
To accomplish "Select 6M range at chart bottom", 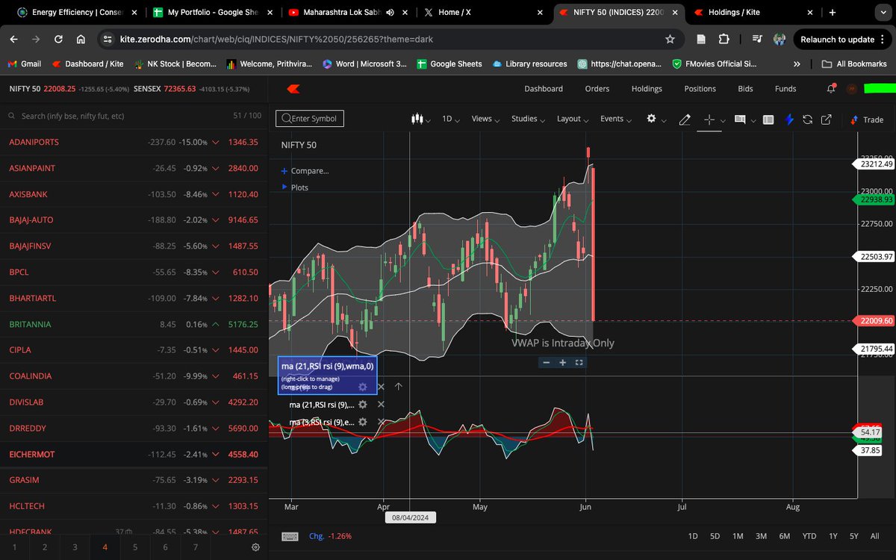I will coord(784,536).
